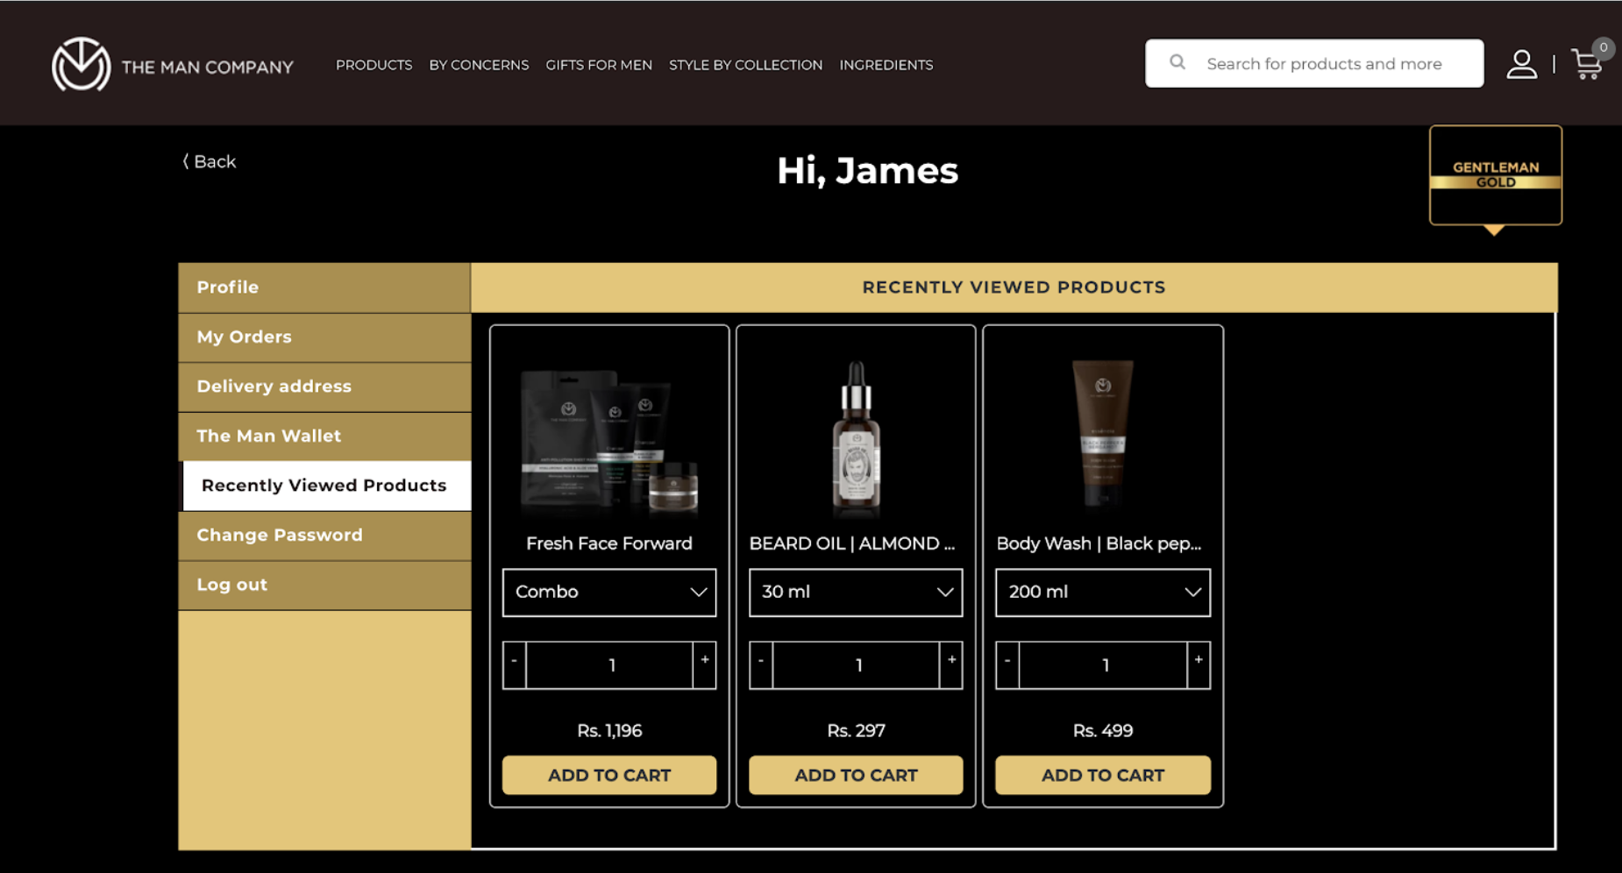Open The Man Wallet section

click(324, 436)
